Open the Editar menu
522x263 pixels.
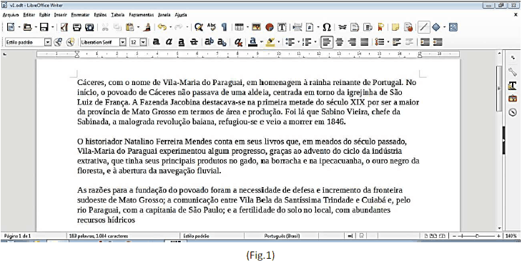[29, 15]
